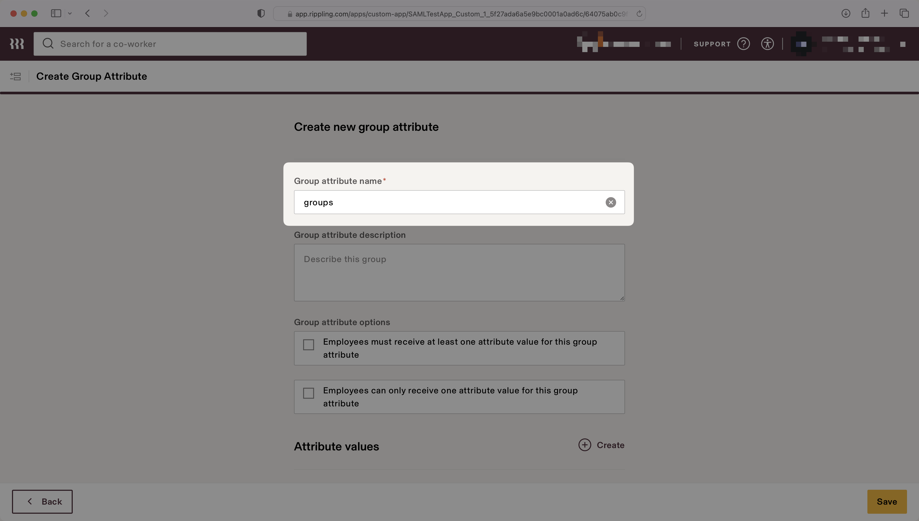Toggle the navigation sidebar menu icon
Screen dimensions: 919x521
point(15,76)
